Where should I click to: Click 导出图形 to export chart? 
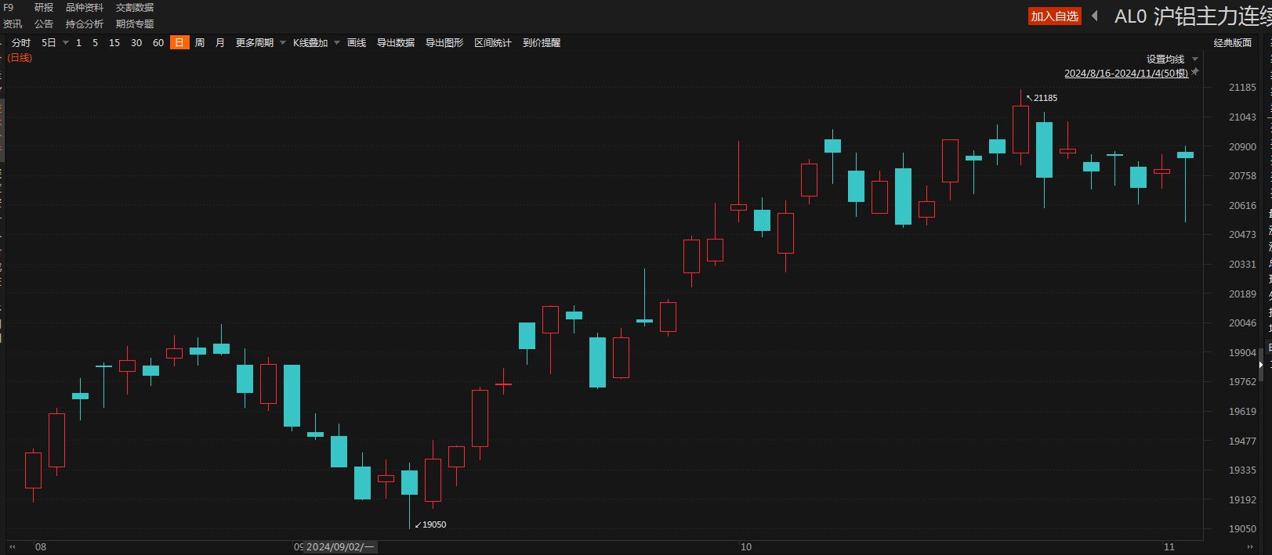click(444, 43)
